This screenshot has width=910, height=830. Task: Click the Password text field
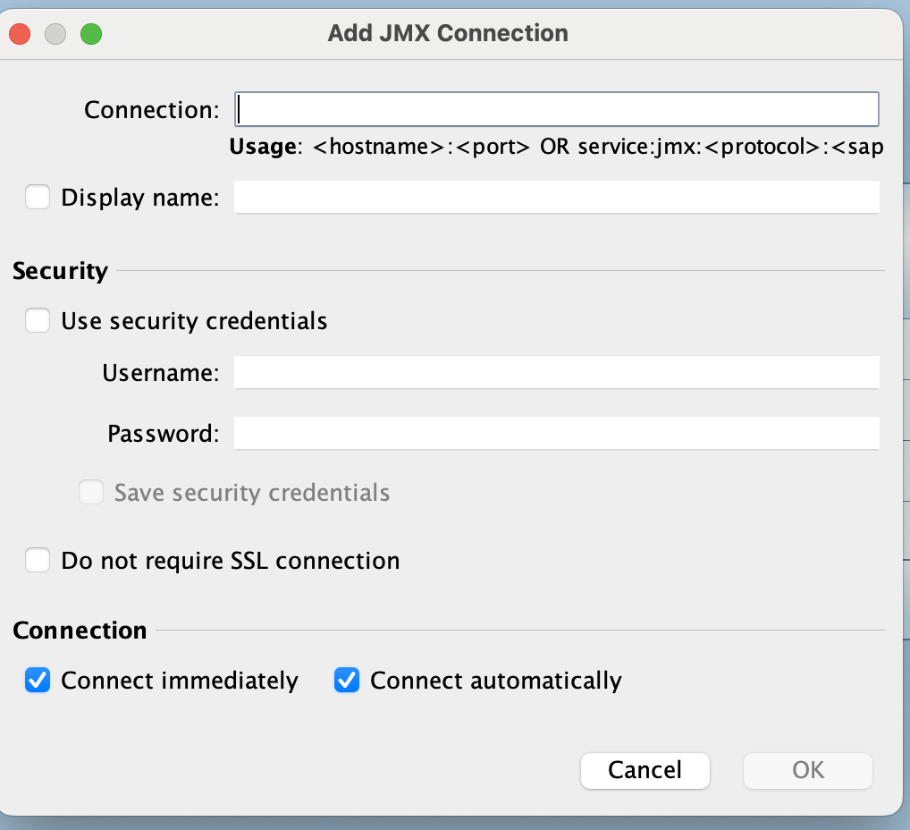coord(557,433)
